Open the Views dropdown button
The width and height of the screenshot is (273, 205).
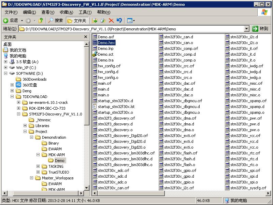131,20
